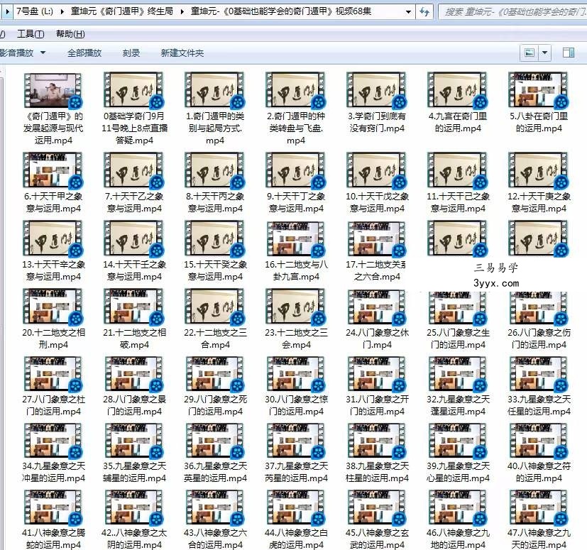587x550 pixels.
Task: Select video 6.十天干甲之象意与运用.mp4
Action: pos(53,182)
